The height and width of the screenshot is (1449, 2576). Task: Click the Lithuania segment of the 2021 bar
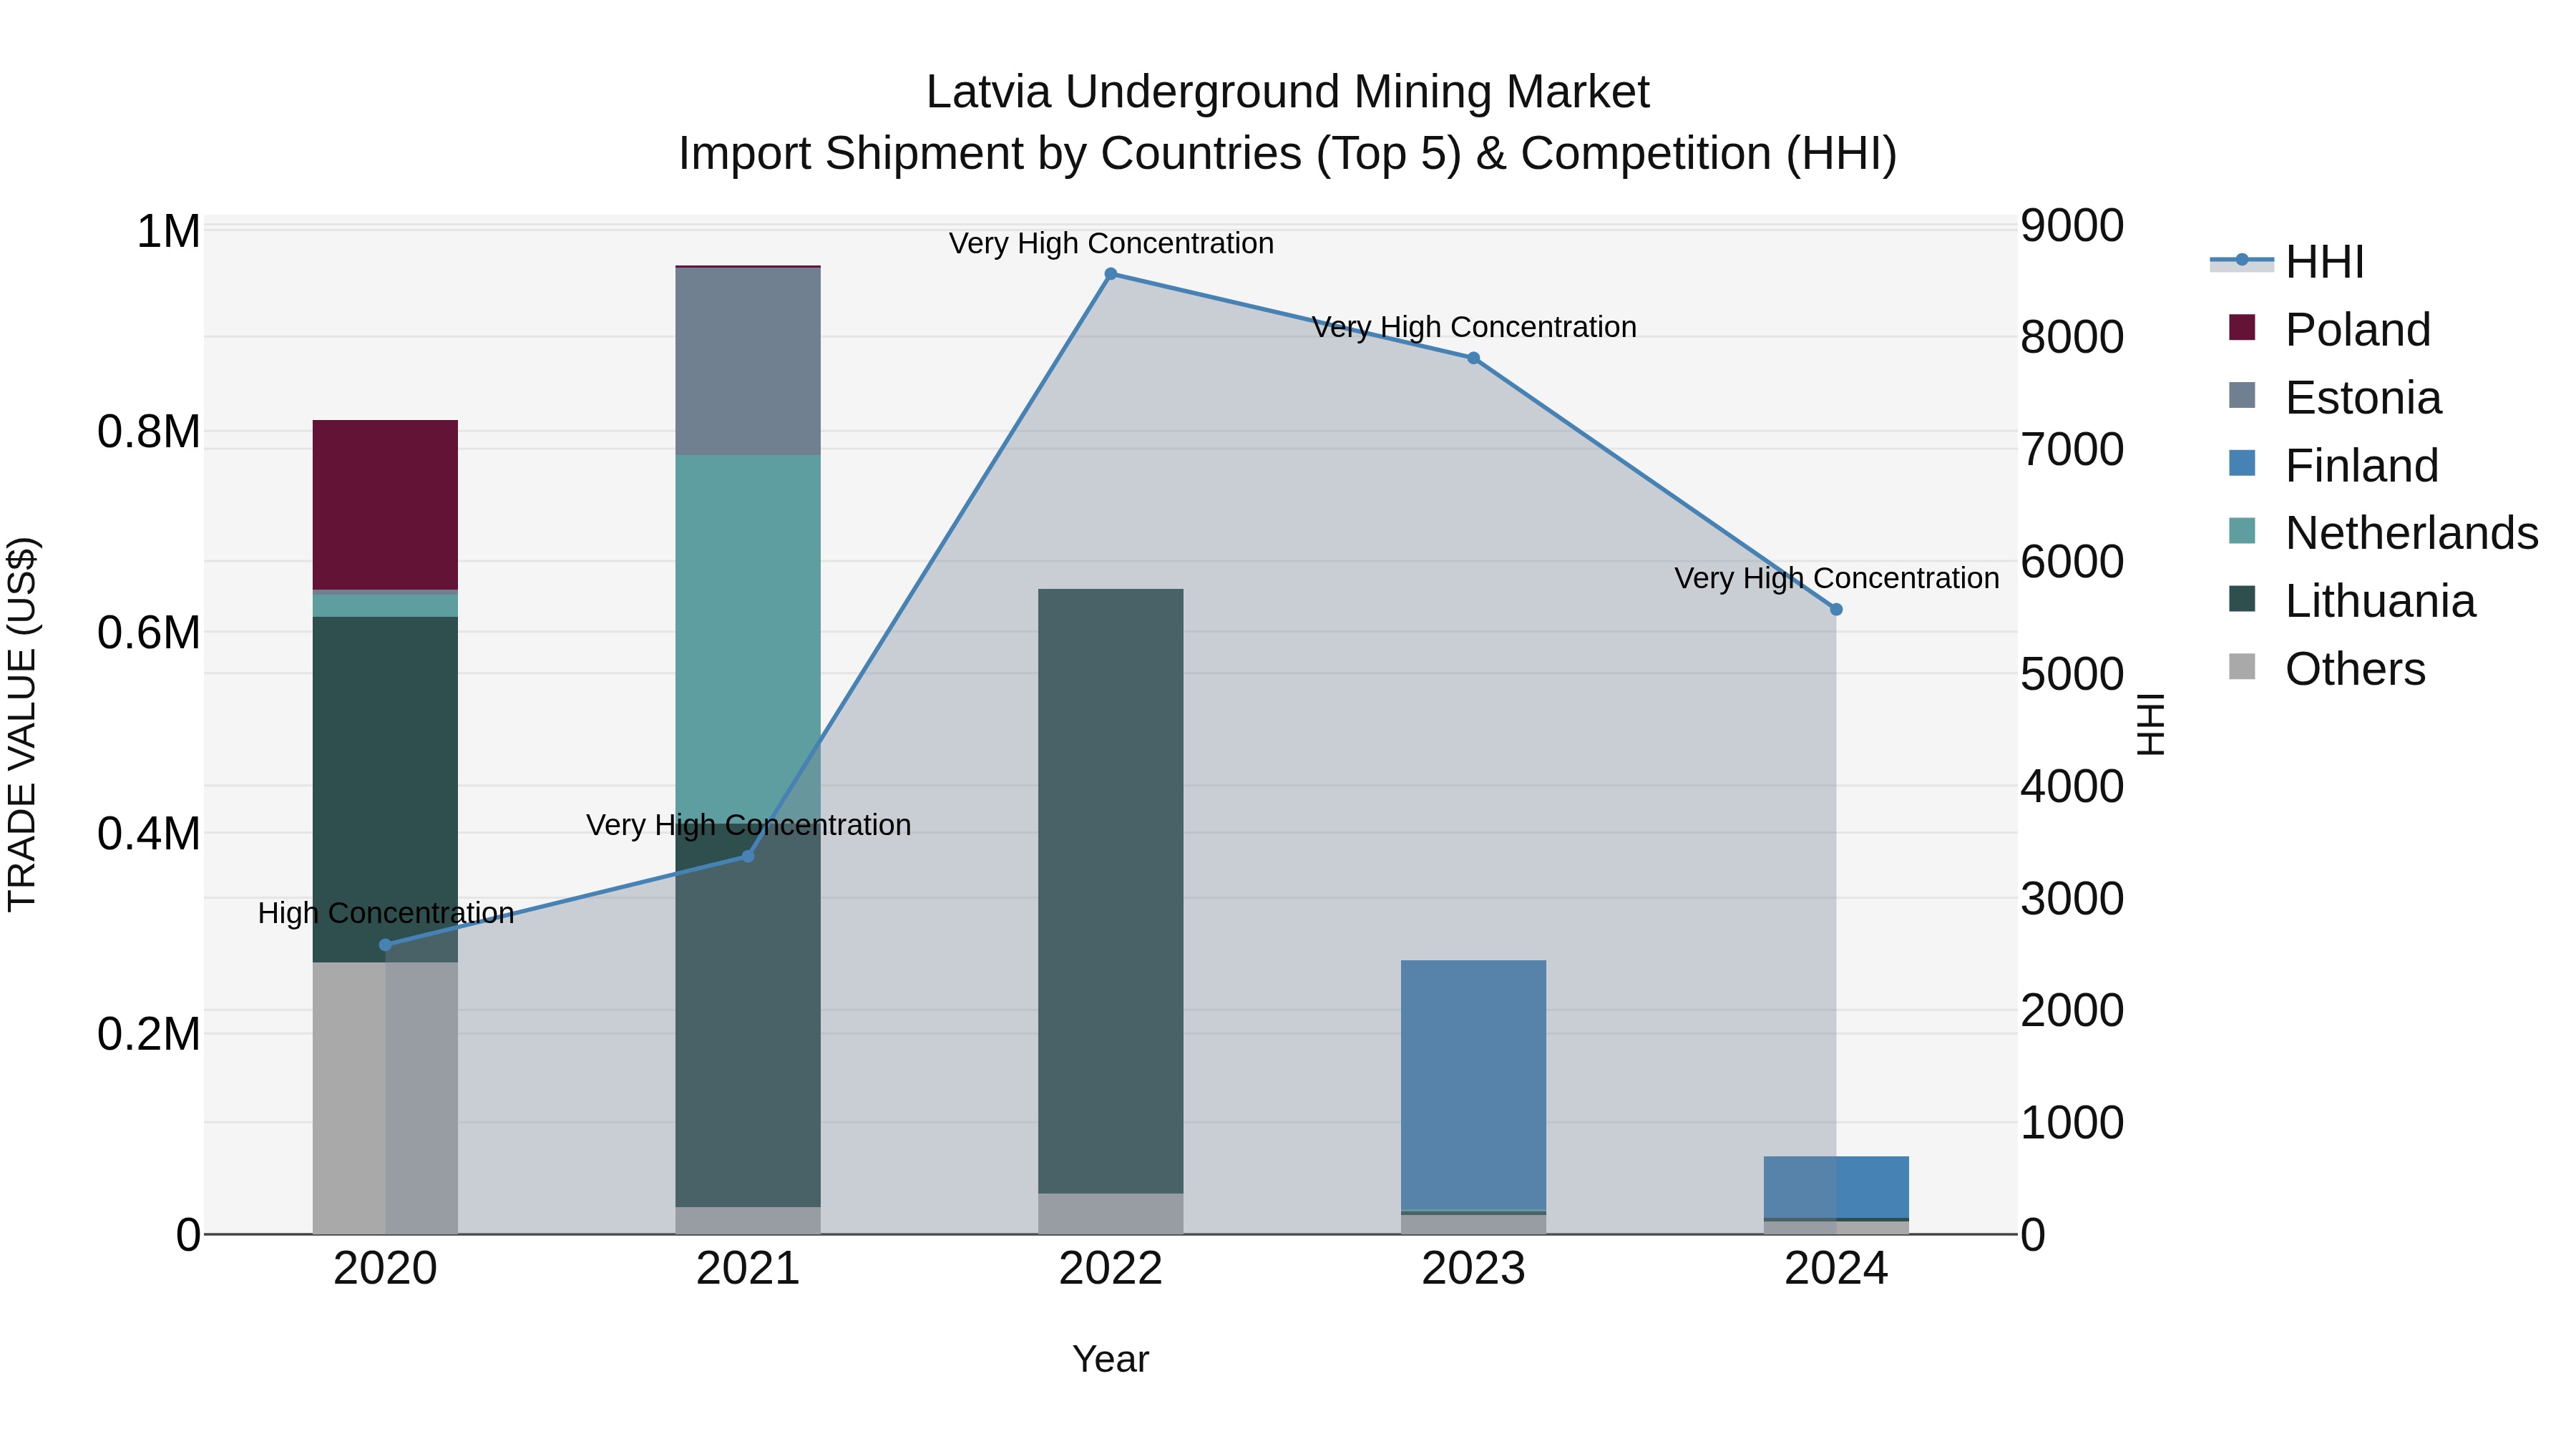[x=748, y=1015]
